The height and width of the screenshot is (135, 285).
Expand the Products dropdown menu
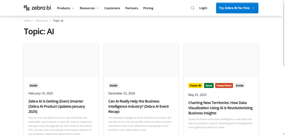point(65,8)
